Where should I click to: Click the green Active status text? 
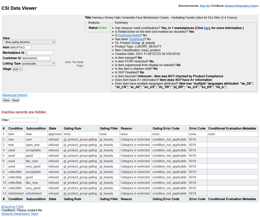coord(102,28)
